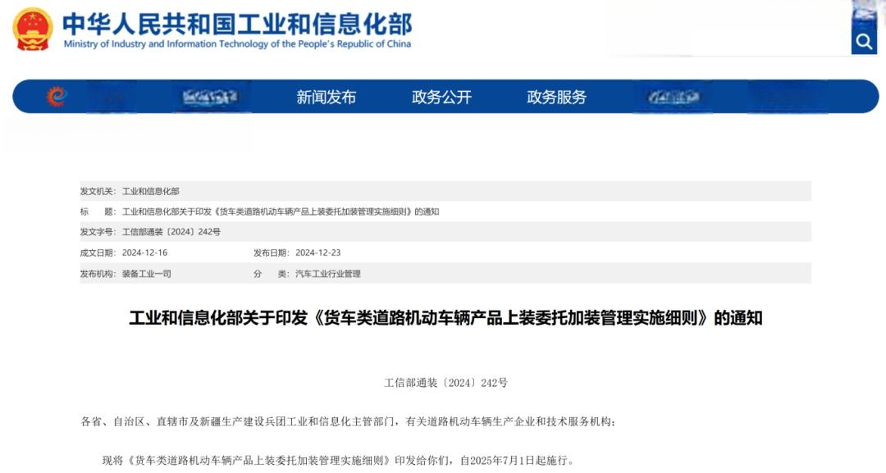
Task: Click the 分类 value 汽车工业行业管理
Action: pos(327,274)
